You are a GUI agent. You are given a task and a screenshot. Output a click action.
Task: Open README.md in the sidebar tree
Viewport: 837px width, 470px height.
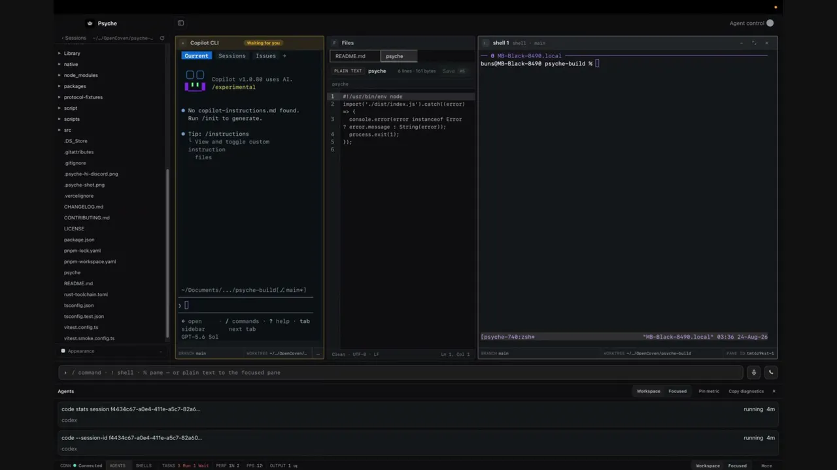click(x=78, y=283)
